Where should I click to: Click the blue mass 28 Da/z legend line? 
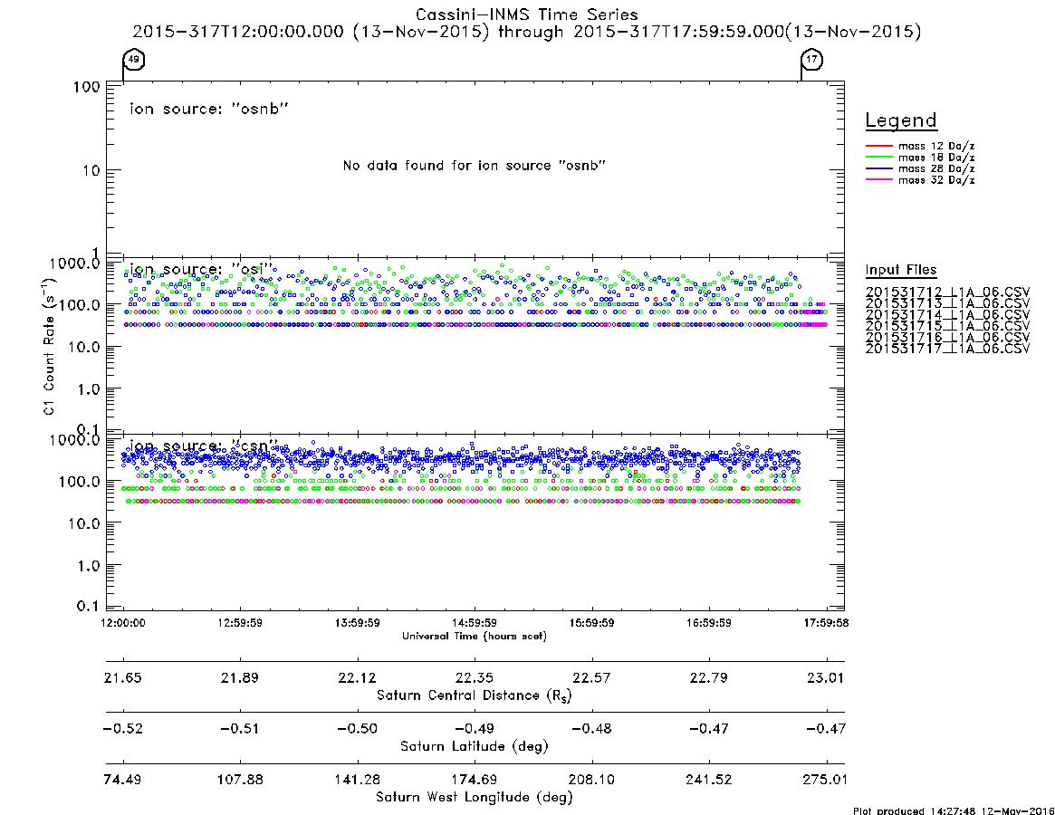[x=878, y=169]
